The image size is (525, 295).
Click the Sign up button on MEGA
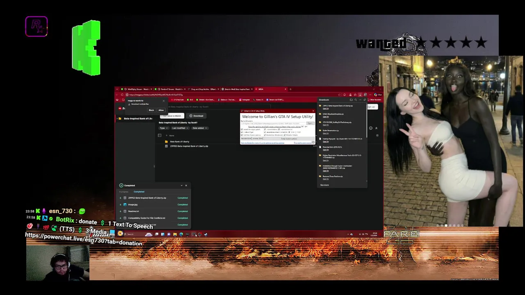tap(371, 107)
